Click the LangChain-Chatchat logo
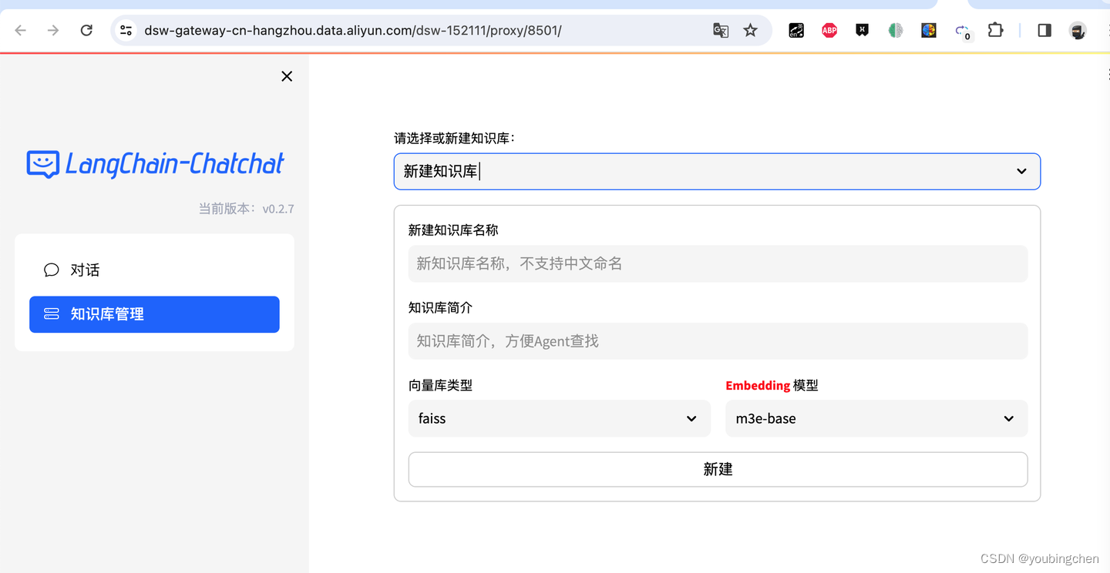This screenshot has height=573, width=1110. point(156,164)
